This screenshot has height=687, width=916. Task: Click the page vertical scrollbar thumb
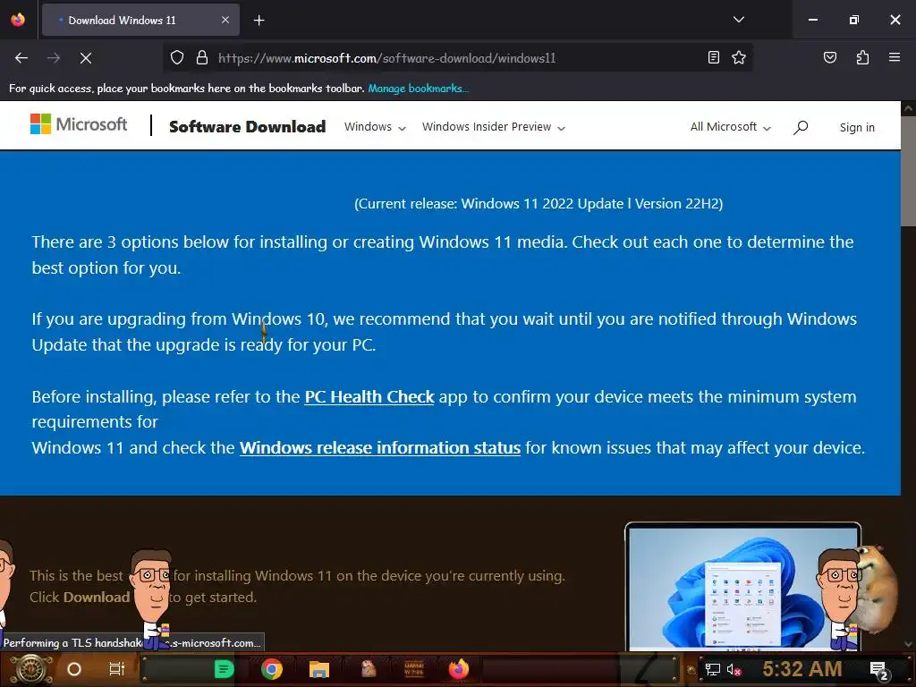909,170
